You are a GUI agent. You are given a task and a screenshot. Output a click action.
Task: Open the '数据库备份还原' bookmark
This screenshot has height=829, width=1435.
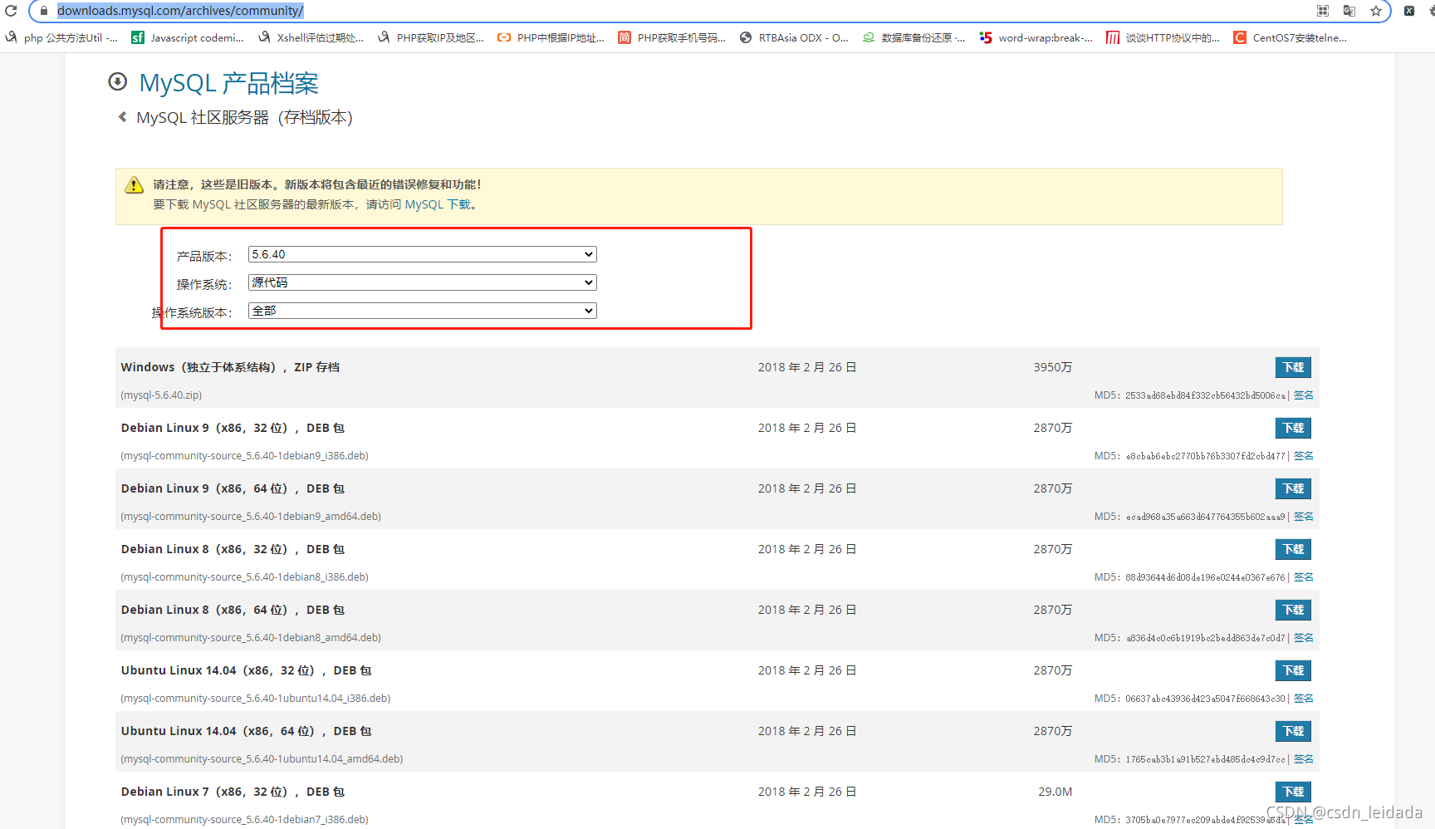coord(913,37)
